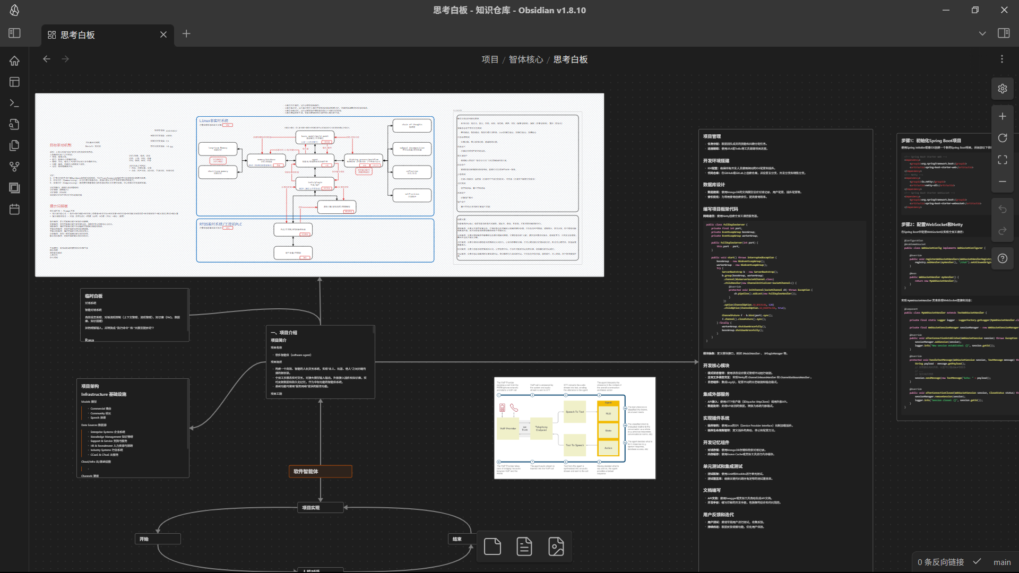Expand the tab list dropdown chevron
The image size is (1019, 573).
point(982,33)
